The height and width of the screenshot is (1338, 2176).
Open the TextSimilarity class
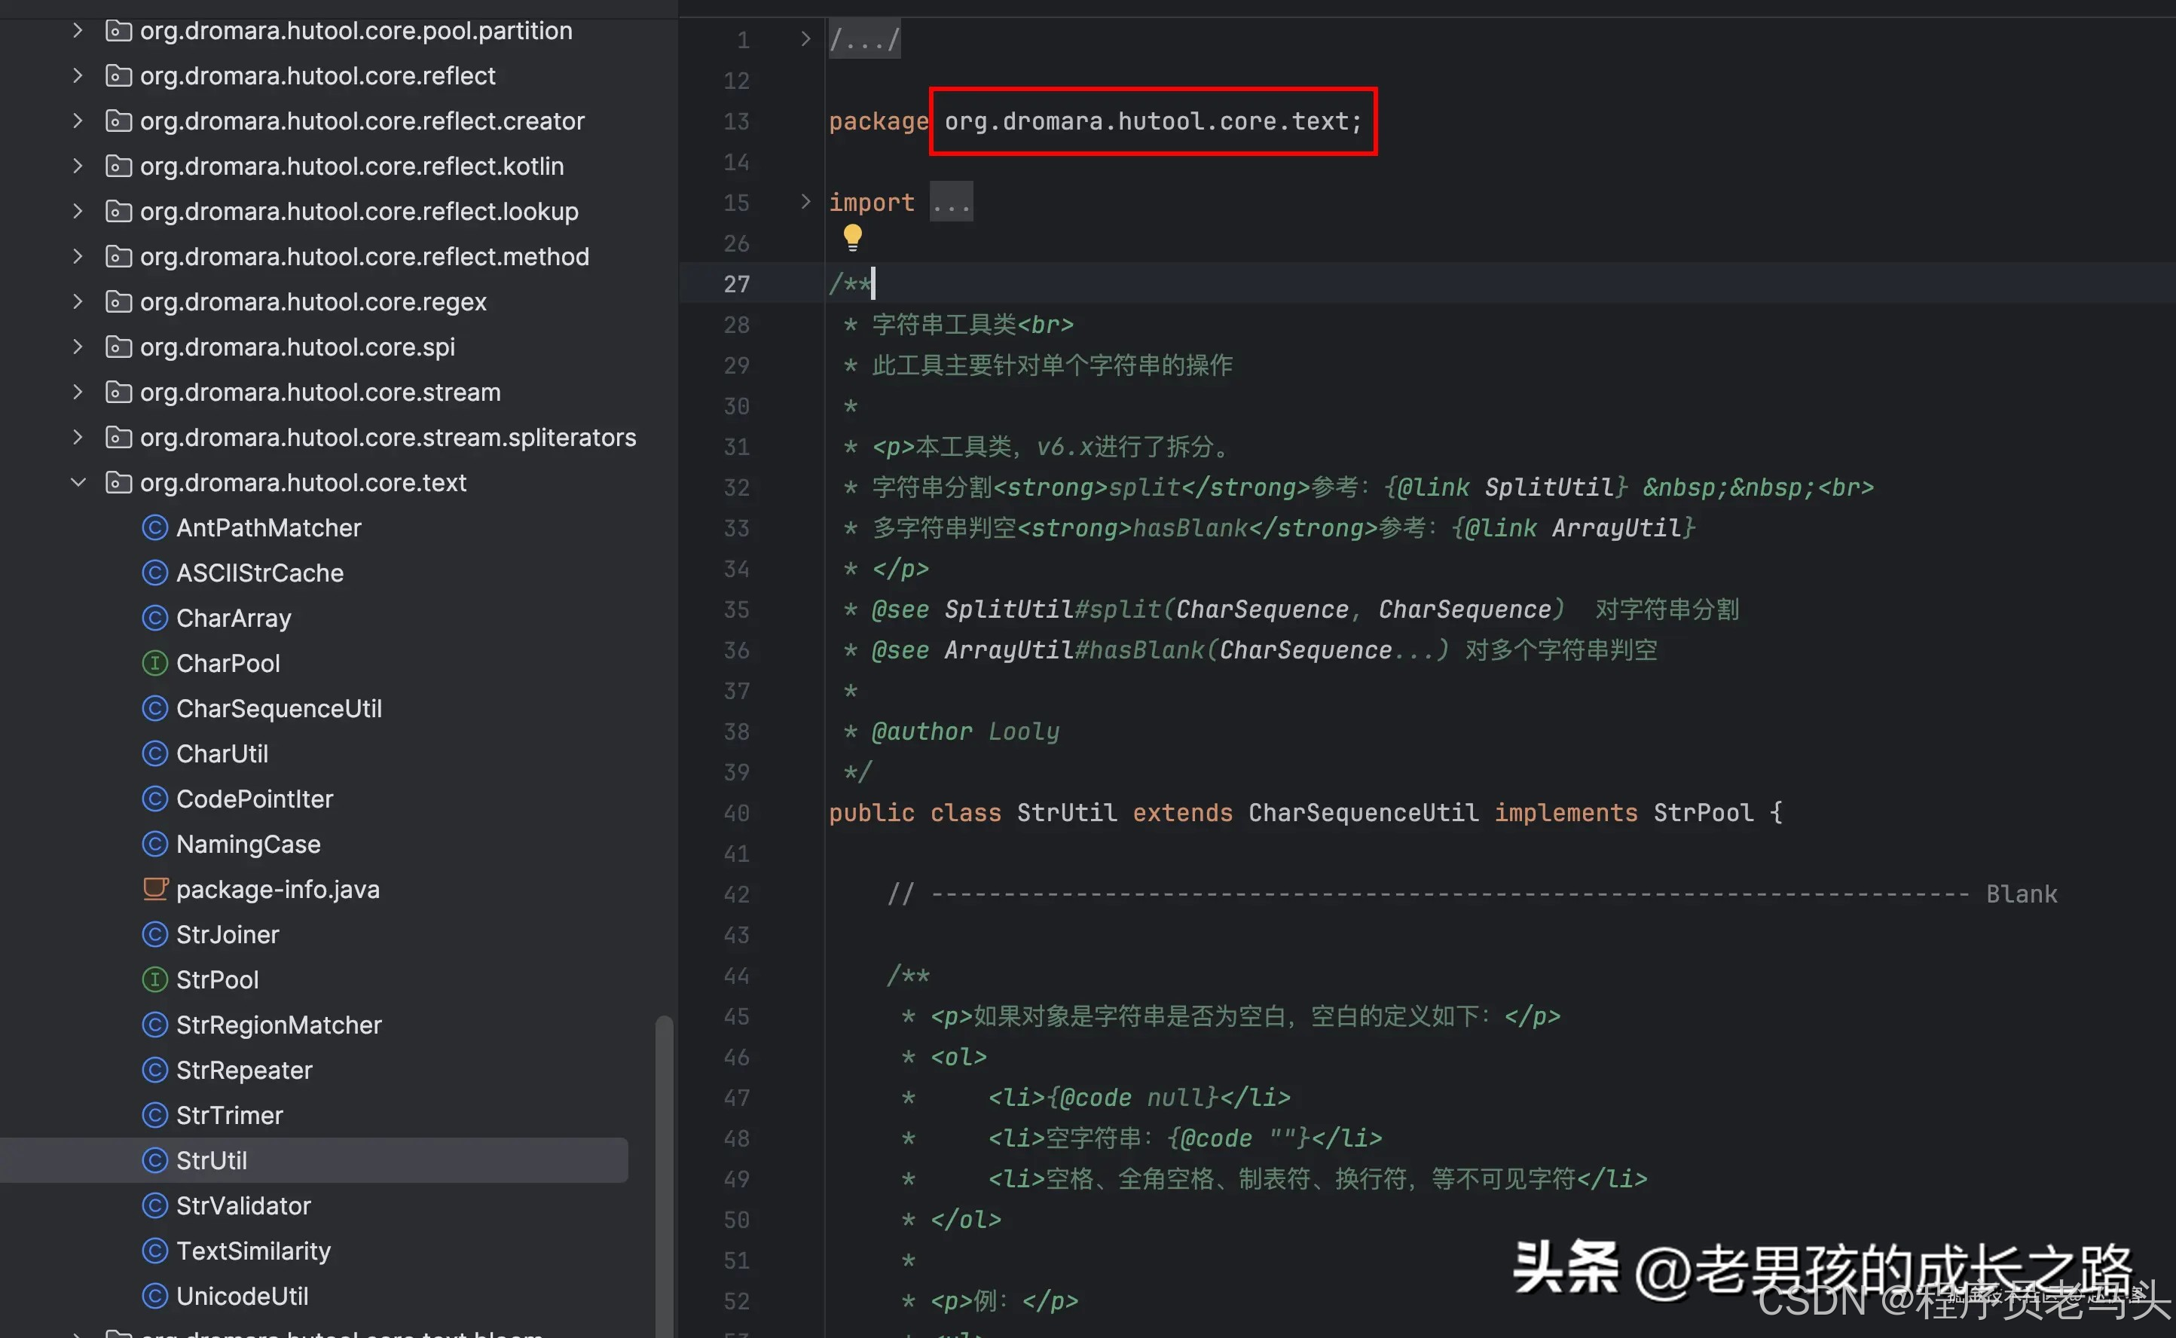[253, 1251]
